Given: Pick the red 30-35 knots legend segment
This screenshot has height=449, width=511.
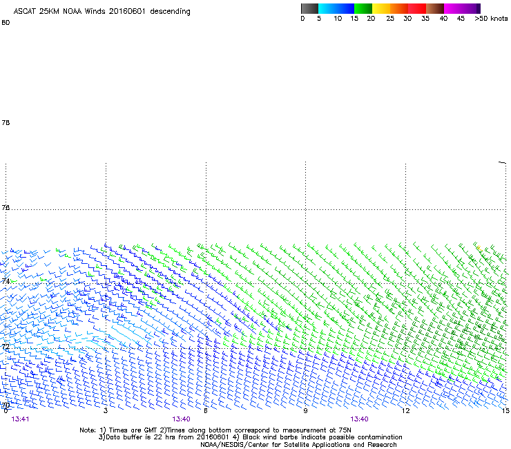Looking at the screenshot, I should pos(417,8).
